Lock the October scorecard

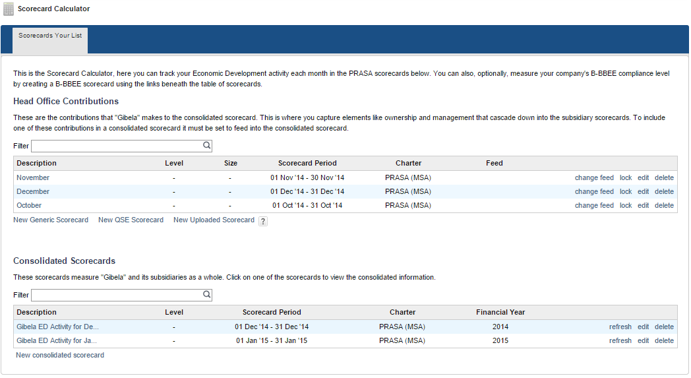[626, 206]
